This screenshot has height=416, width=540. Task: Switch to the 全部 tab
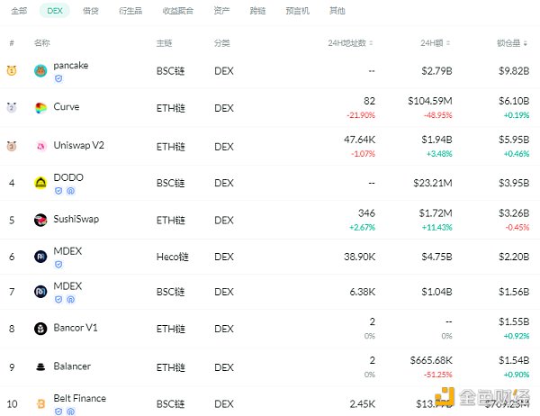19,11
